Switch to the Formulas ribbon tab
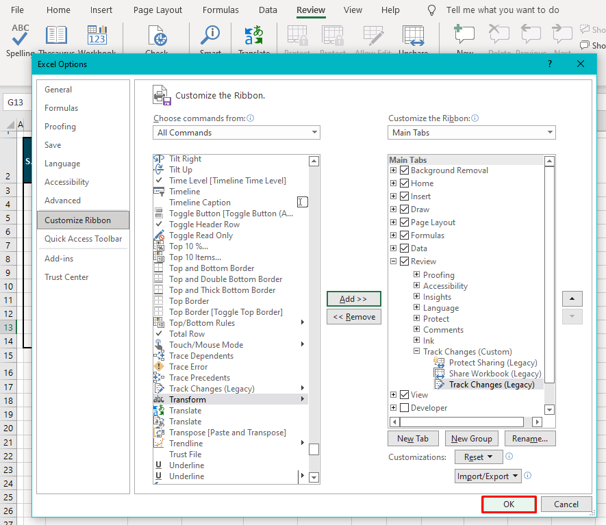Viewport: 606px width, 525px height. (220, 10)
